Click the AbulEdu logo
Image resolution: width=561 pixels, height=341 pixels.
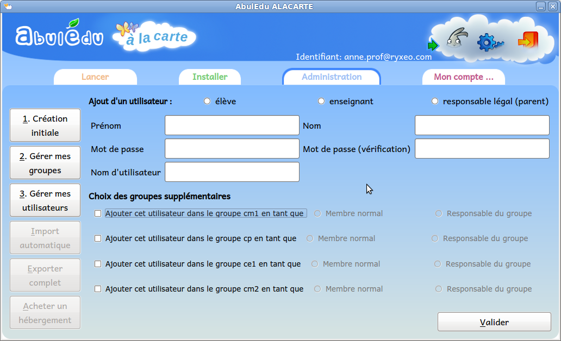(x=59, y=34)
